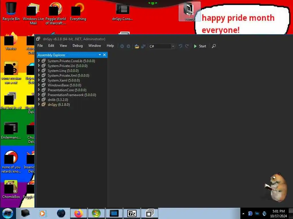The width and height of the screenshot is (293, 219).
Task: Open the Edit menu
Action: (x=51, y=46)
